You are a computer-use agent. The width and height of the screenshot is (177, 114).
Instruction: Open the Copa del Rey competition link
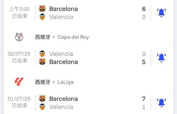tap(73, 37)
